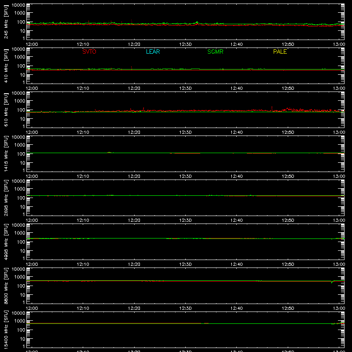
Task: Click the 10 tick label on 1415 MHz plot
Action: 22,163
